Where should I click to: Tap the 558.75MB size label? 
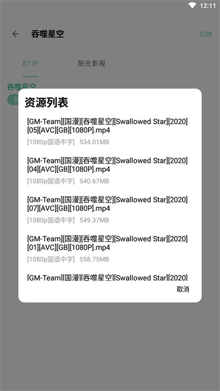[94, 260]
